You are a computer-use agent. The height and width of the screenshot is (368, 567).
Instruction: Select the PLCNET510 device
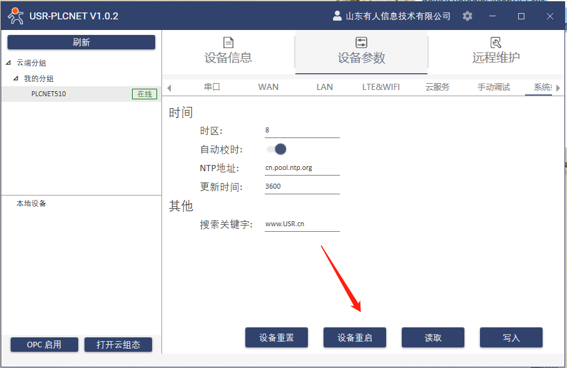[x=49, y=94]
